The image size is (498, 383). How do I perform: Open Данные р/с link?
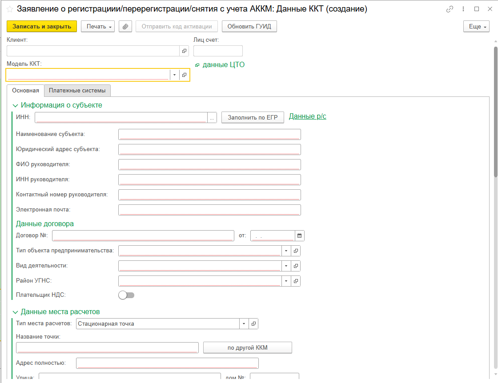click(307, 116)
